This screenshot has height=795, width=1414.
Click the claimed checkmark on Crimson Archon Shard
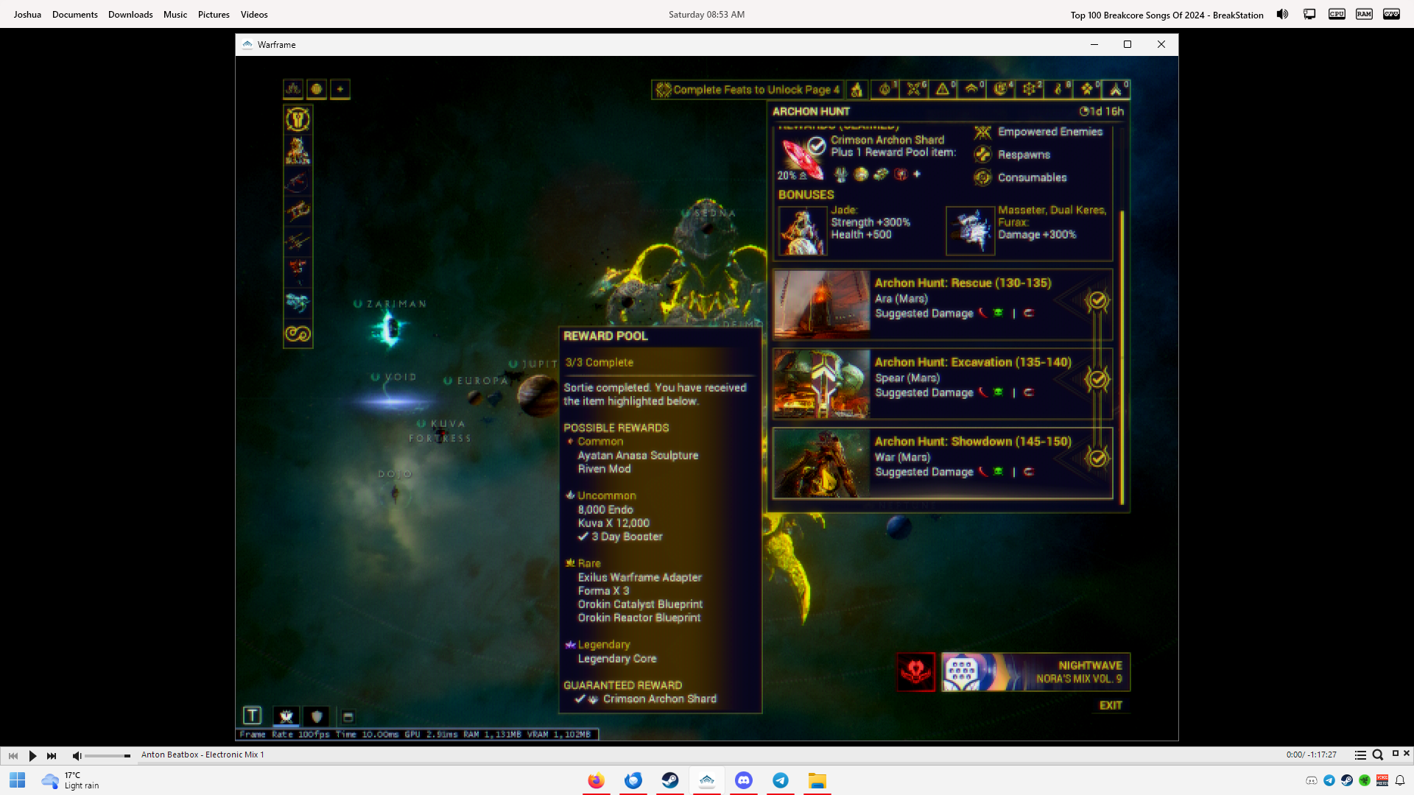click(816, 146)
